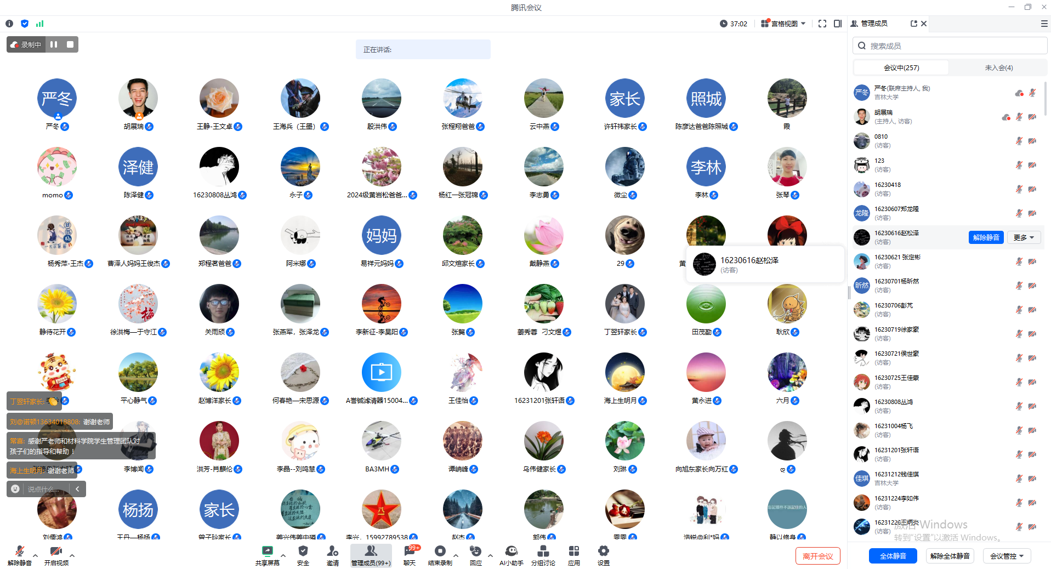Select the 会议中(257) tab
This screenshot has width=1051, height=569.
point(901,68)
